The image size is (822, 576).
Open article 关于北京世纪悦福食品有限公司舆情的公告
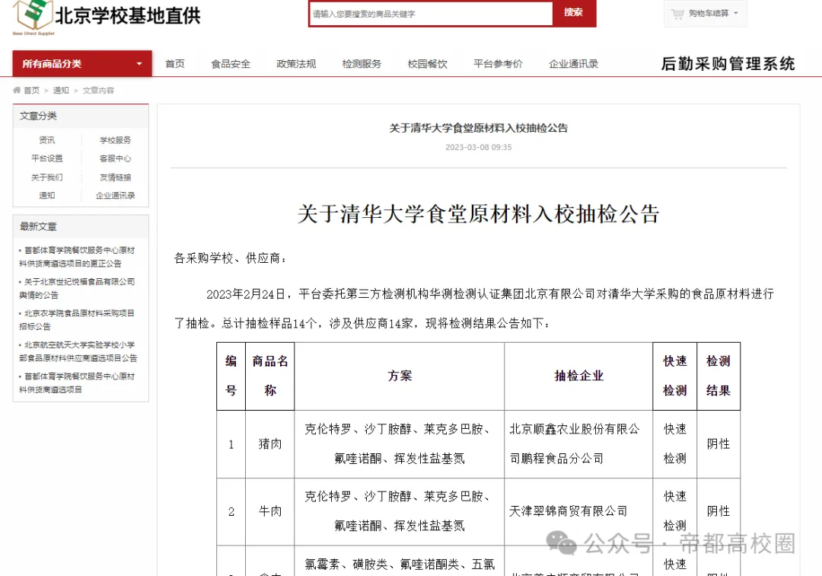point(77,289)
